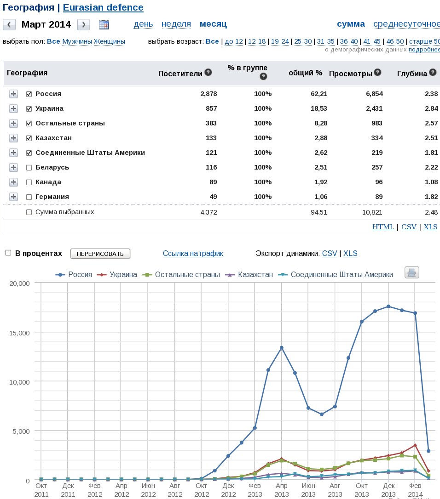Filter age group 36-40
This screenshot has width=440, height=499.
pos(349,41)
